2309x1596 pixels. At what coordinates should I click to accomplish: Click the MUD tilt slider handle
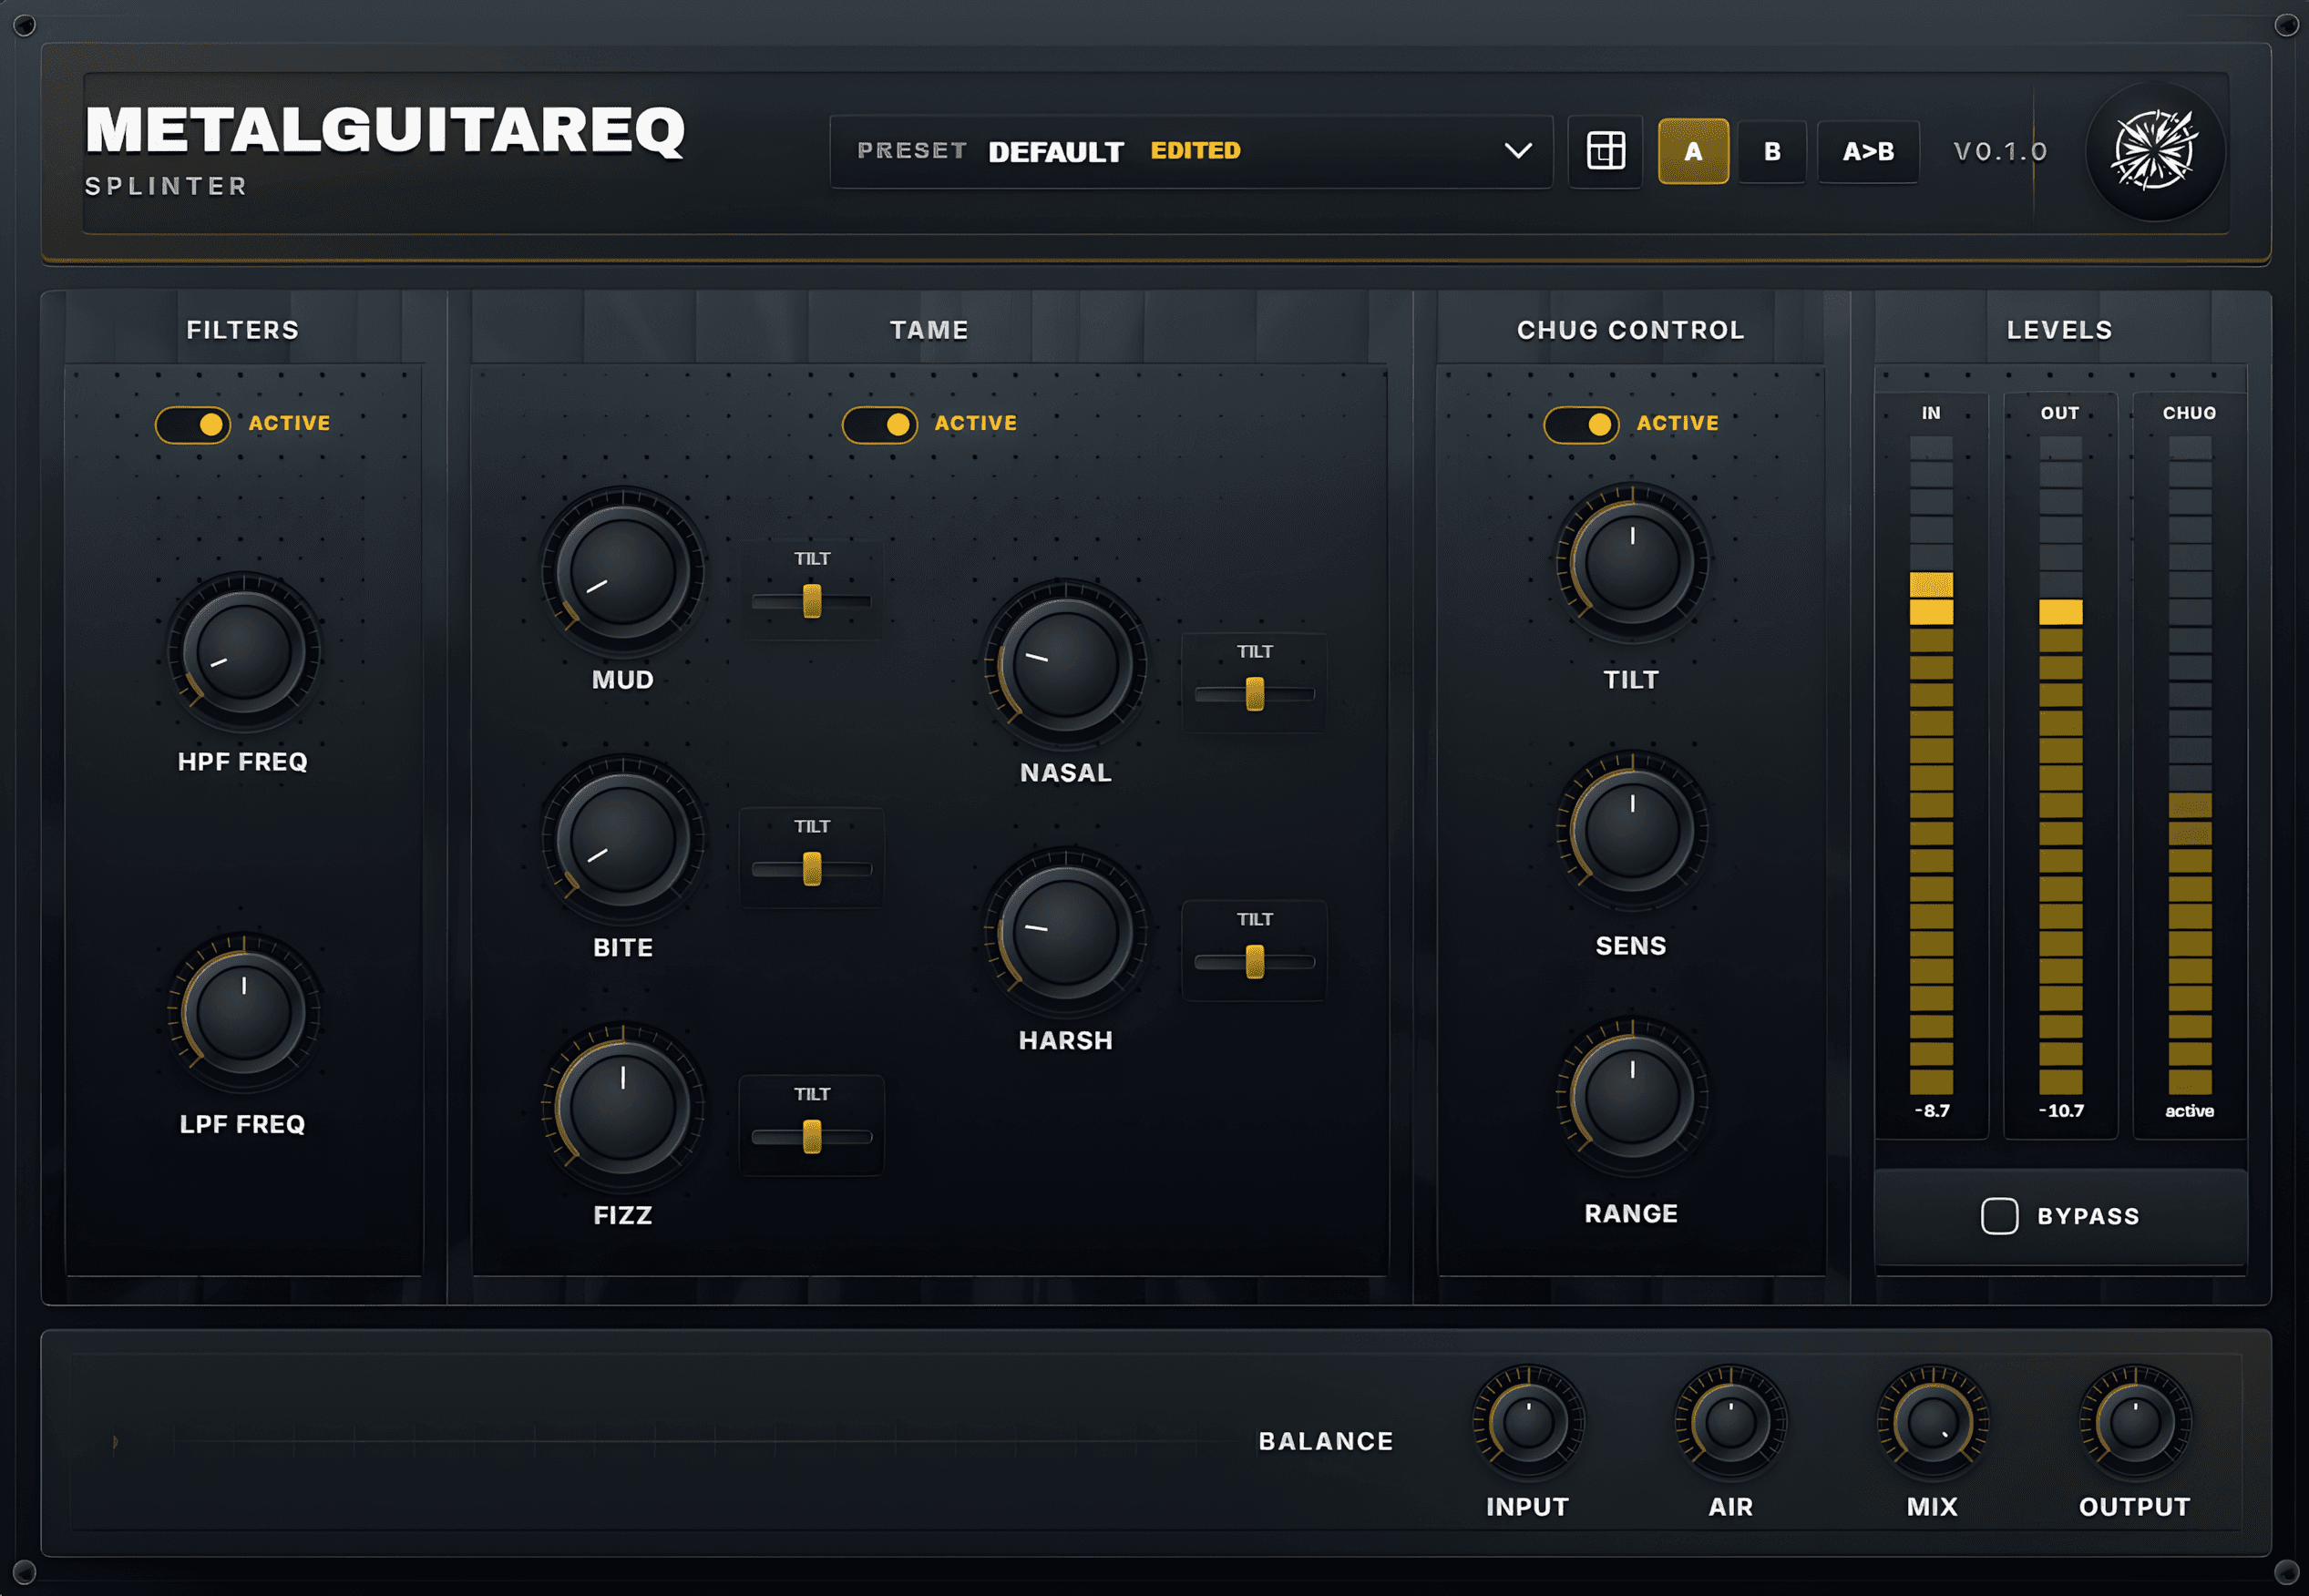812,601
